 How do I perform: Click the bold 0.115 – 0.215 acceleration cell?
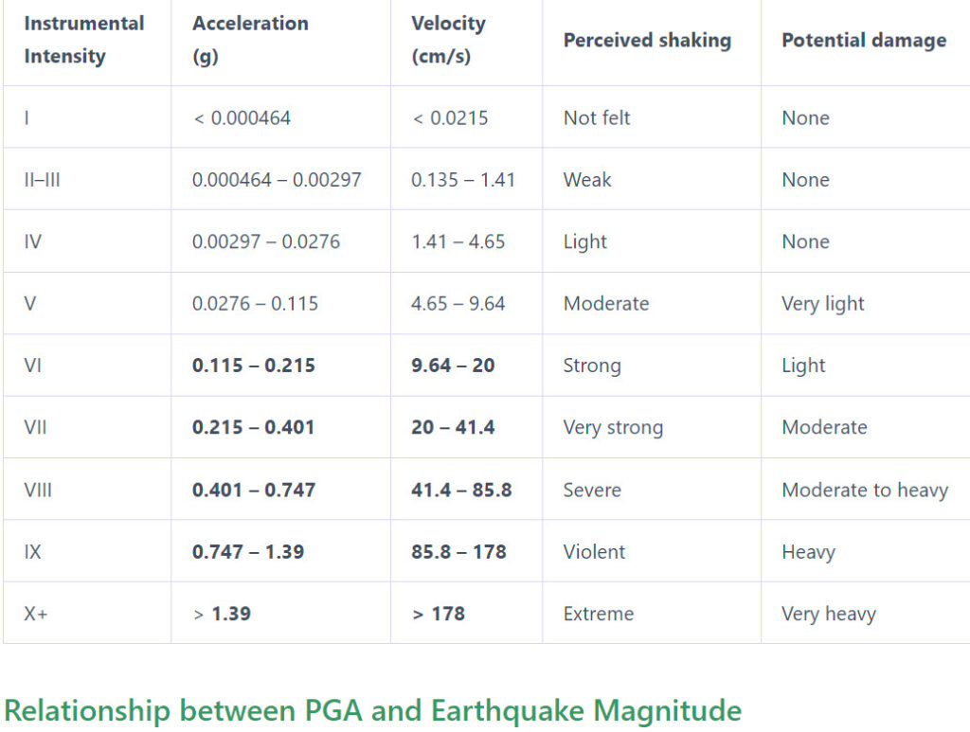(x=254, y=366)
